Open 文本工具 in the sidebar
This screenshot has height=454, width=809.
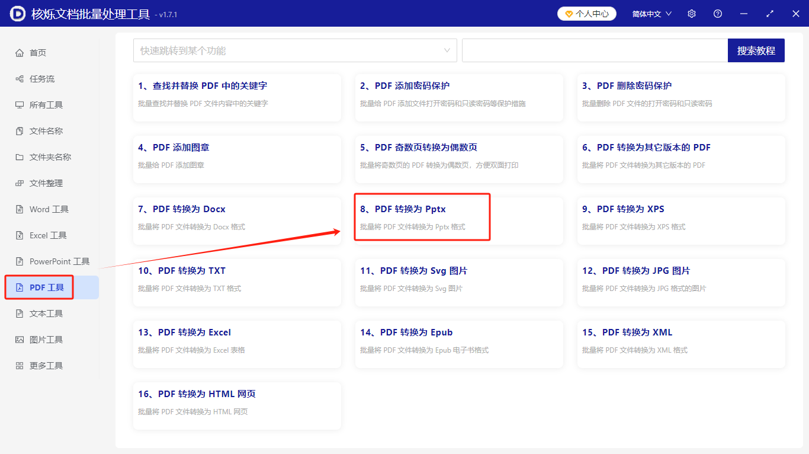[50, 314]
